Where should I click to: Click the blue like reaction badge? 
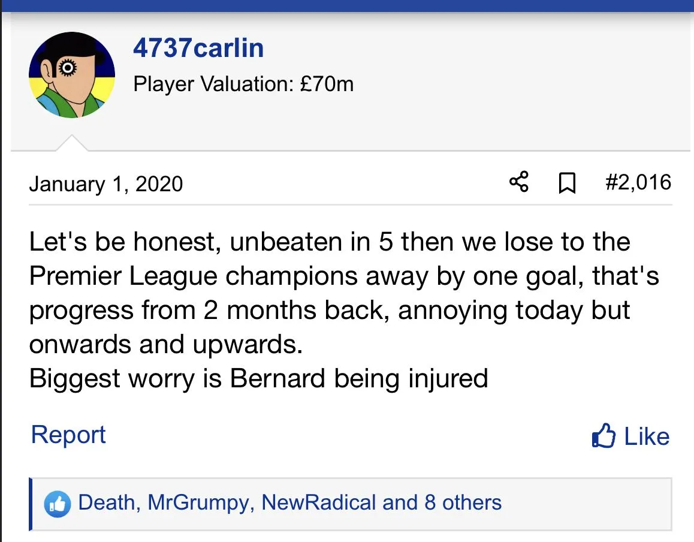tap(57, 504)
